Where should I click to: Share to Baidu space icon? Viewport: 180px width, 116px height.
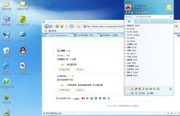click(83, 98)
